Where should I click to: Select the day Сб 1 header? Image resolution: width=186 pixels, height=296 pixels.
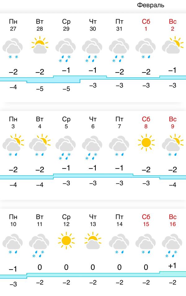[x=146, y=25]
